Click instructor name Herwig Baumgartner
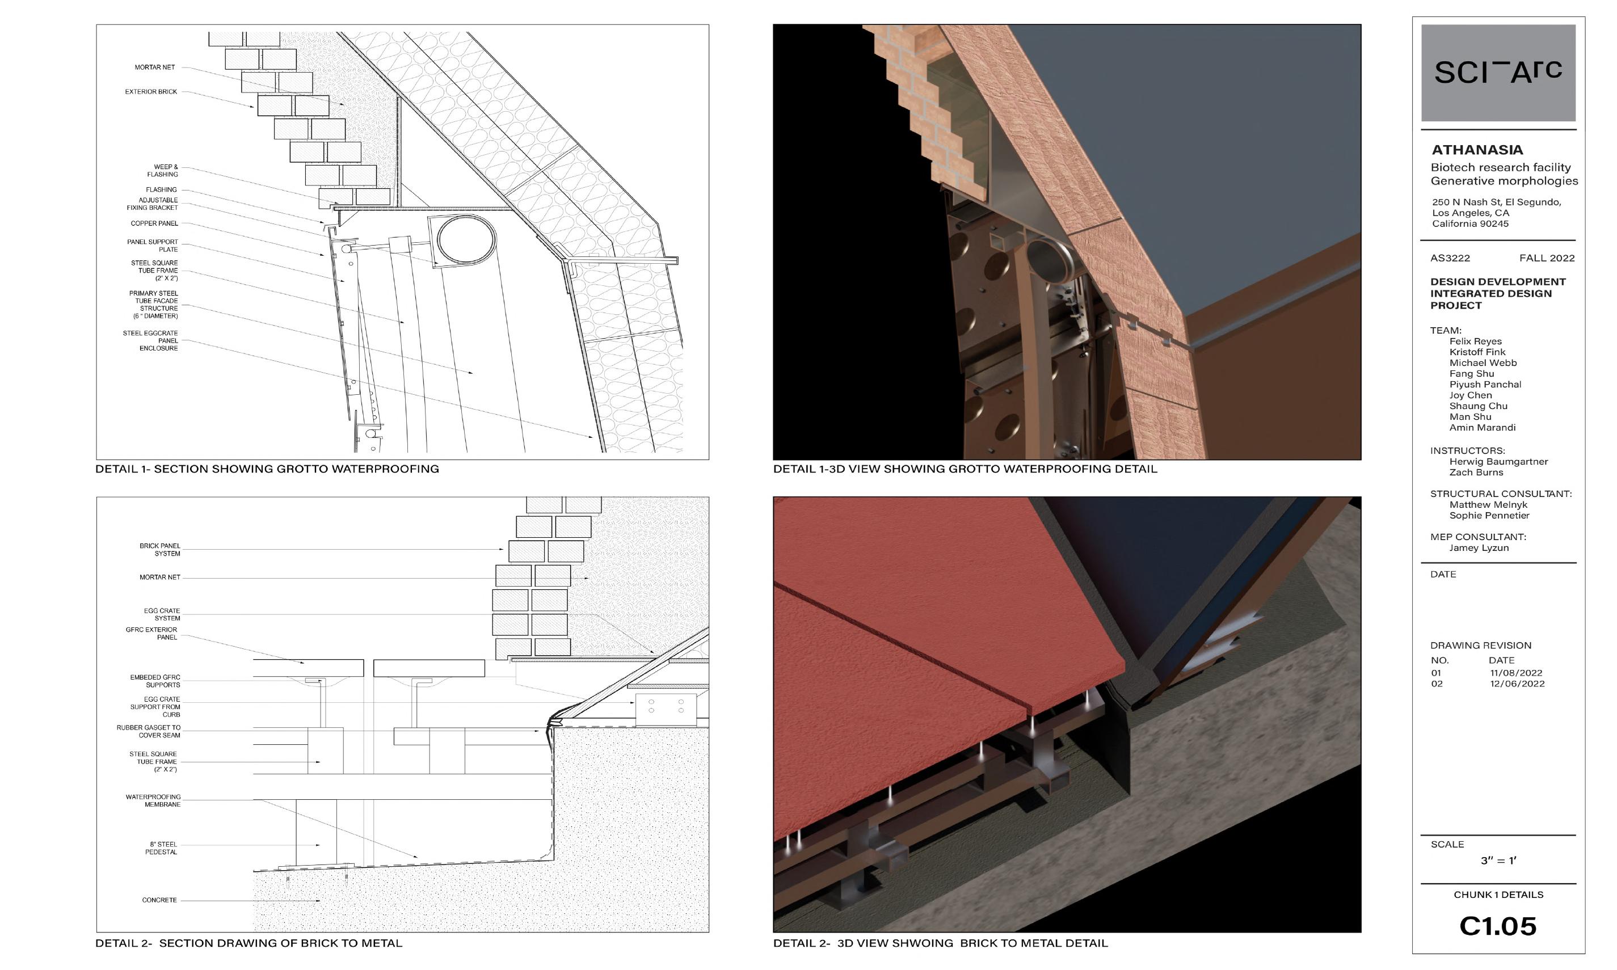Image resolution: width=1617 pixels, height=970 pixels. (x=1498, y=462)
